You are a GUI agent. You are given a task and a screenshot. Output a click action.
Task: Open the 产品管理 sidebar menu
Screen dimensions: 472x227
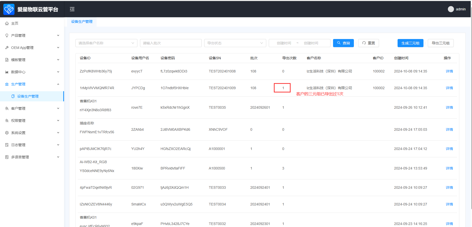[32, 35]
